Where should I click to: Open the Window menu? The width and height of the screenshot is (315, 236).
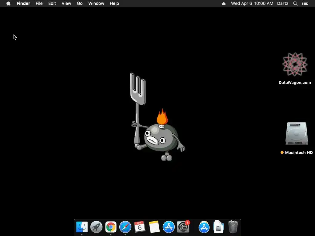click(96, 3)
